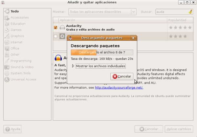Check the Audacious application checkbox
This screenshot has width=197, height=137.
pyautogui.click(x=55, y=36)
